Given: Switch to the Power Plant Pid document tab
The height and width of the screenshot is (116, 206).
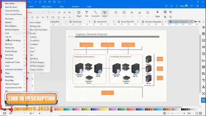Looking at the screenshot, I should point(127,22).
